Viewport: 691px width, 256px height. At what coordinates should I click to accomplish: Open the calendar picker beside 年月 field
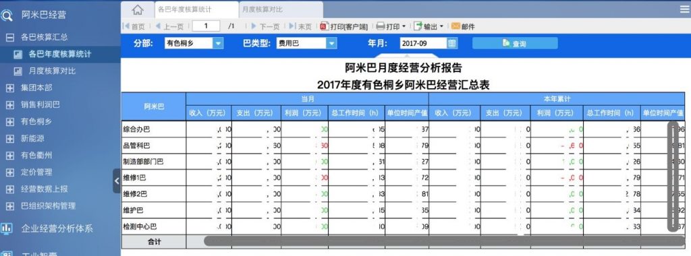click(x=452, y=43)
